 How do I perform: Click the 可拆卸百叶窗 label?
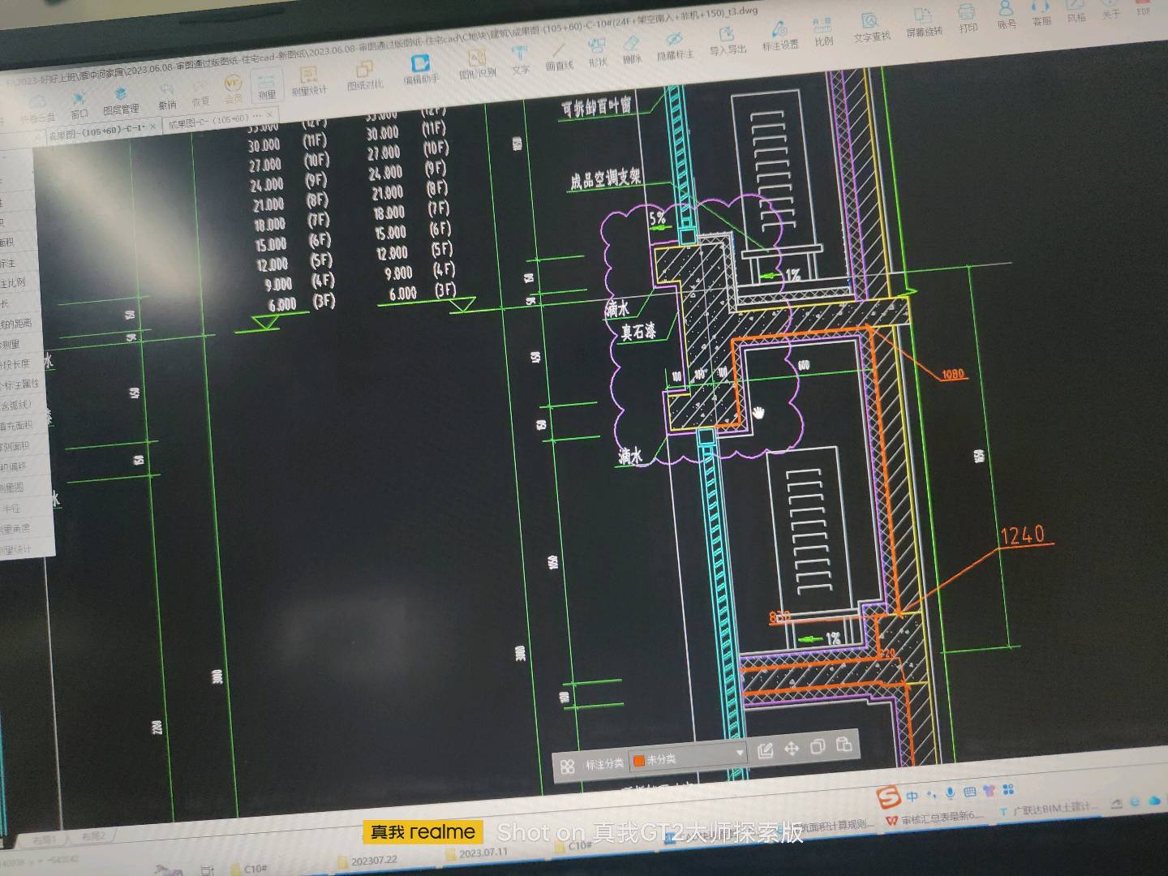596,106
